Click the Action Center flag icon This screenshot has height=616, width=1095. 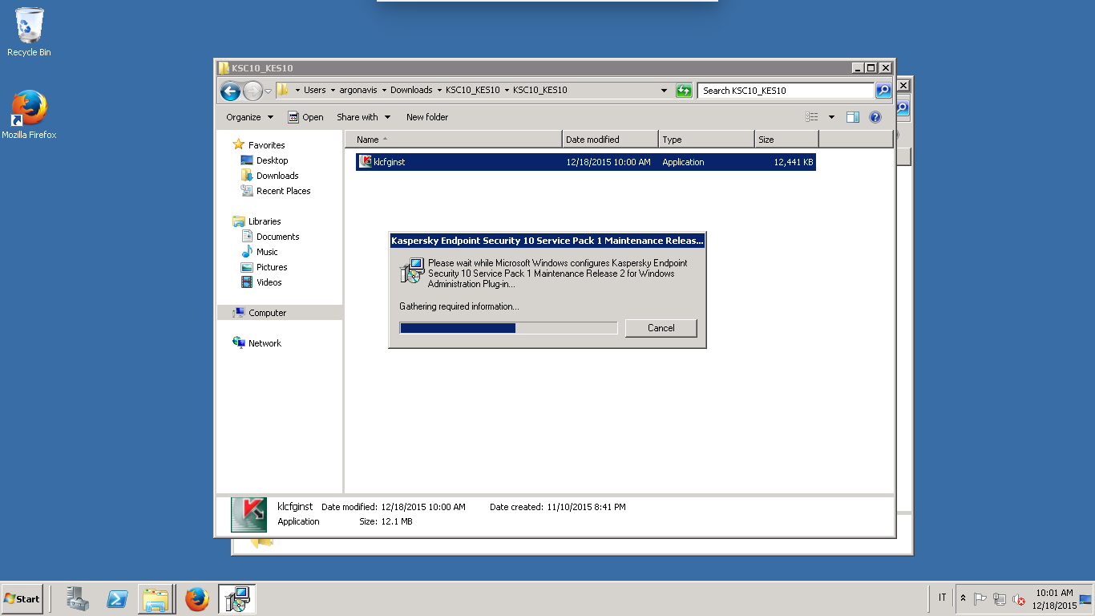[x=980, y=598]
